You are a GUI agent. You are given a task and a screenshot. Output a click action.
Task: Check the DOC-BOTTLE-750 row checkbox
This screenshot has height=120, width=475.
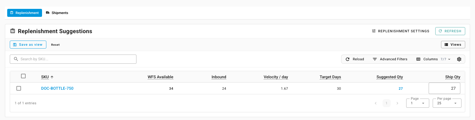[x=19, y=88]
